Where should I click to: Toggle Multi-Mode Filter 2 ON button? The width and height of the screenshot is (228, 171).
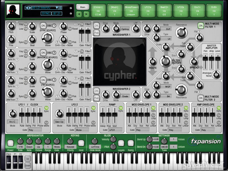pyautogui.click(x=201, y=98)
